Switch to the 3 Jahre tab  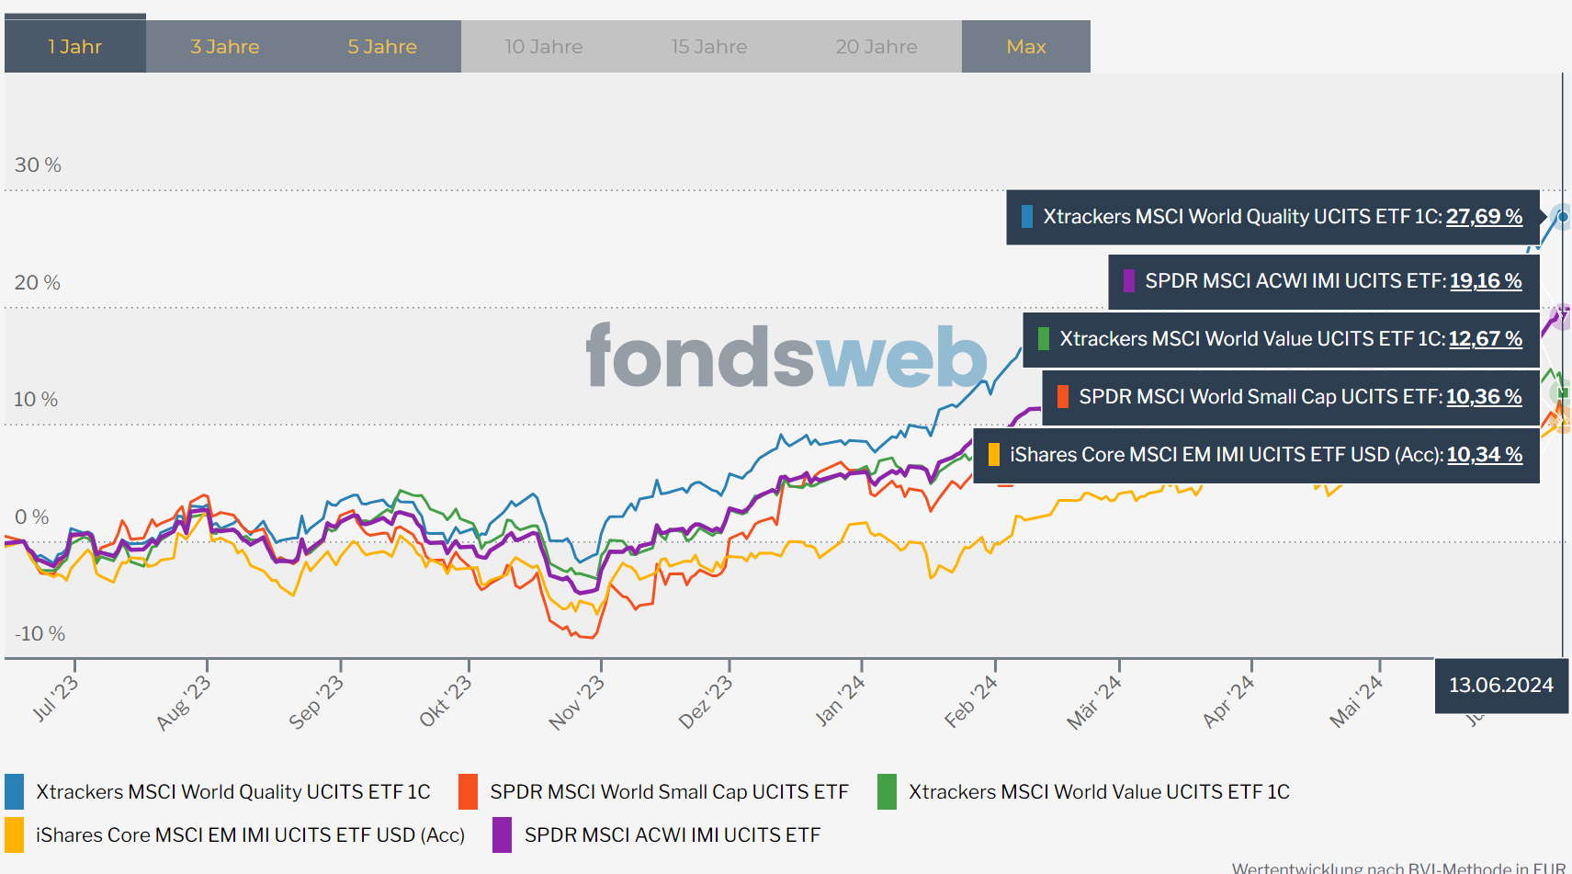[x=225, y=46]
